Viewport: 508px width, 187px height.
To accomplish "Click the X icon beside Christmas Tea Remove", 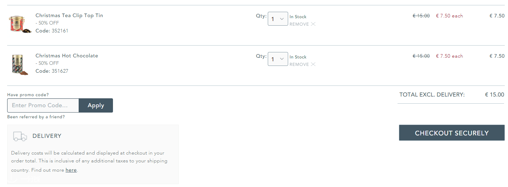I will (x=313, y=24).
